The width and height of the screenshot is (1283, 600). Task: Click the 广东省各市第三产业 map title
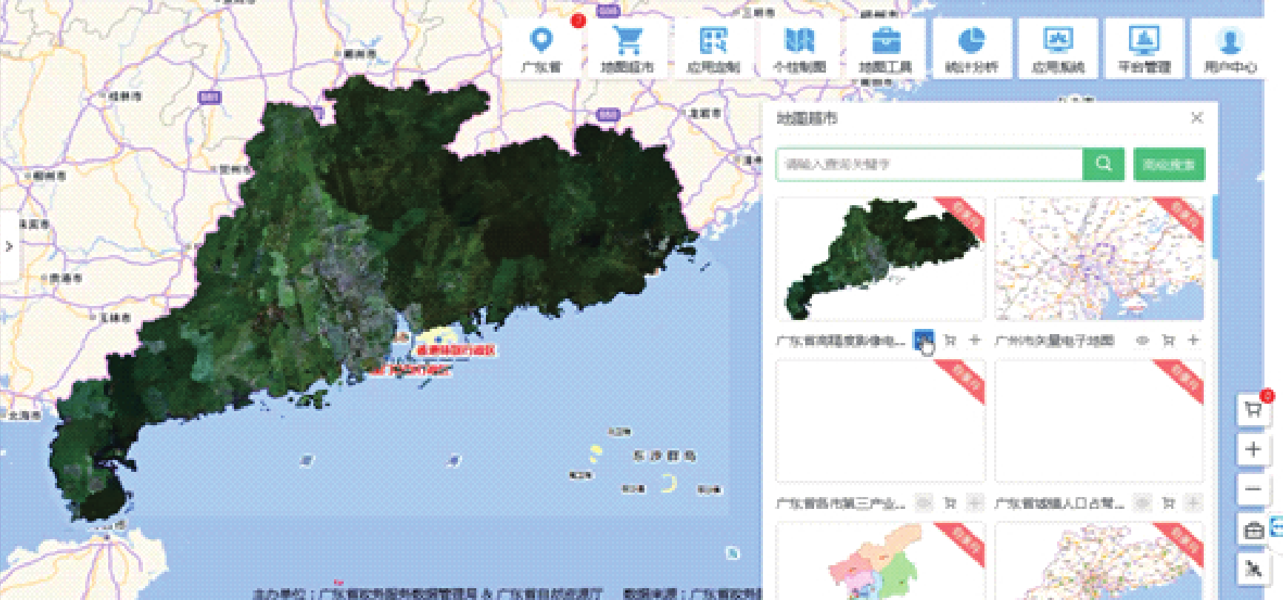tap(840, 504)
